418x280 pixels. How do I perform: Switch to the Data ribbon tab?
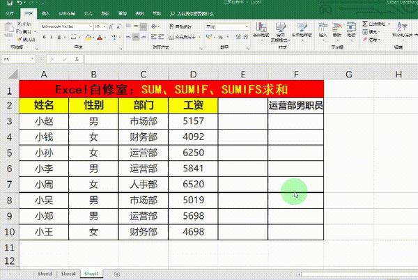105,13
